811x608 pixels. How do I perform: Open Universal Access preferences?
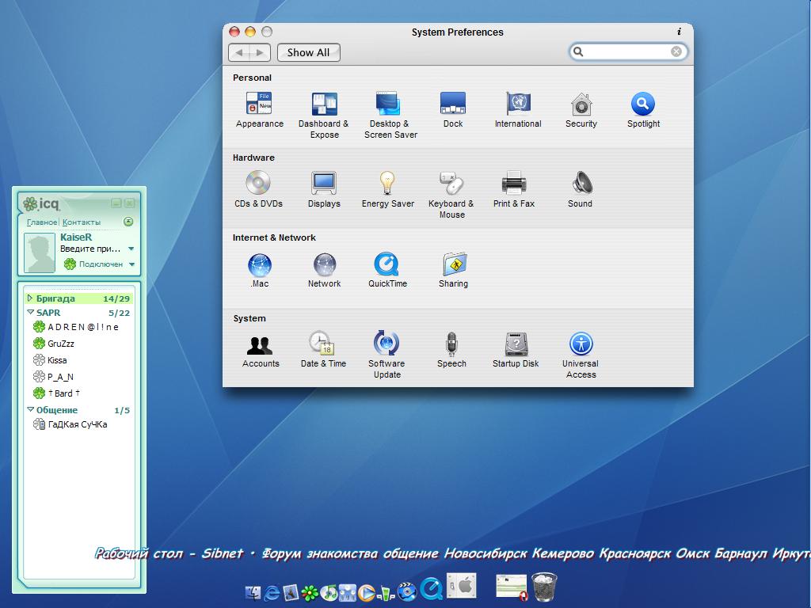tap(581, 355)
